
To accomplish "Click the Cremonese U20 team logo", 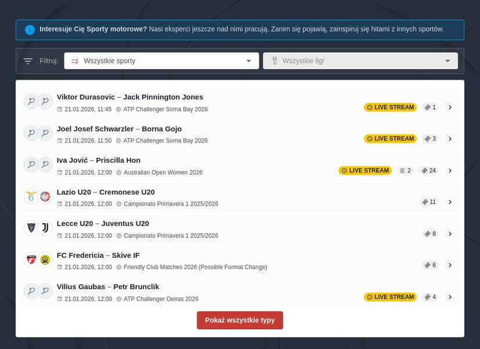I will pyautogui.click(x=45, y=197).
